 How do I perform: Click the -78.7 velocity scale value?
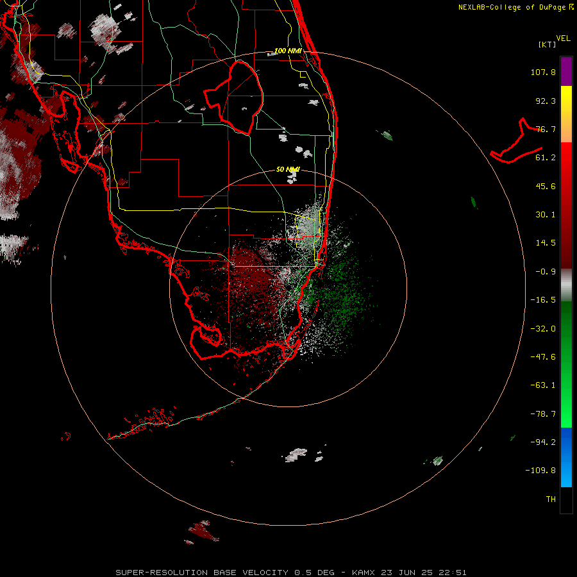(x=543, y=414)
